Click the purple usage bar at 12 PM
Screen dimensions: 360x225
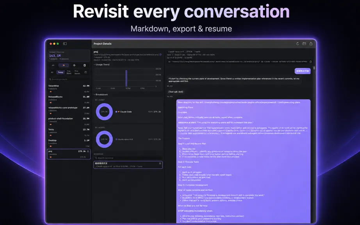[126, 78]
